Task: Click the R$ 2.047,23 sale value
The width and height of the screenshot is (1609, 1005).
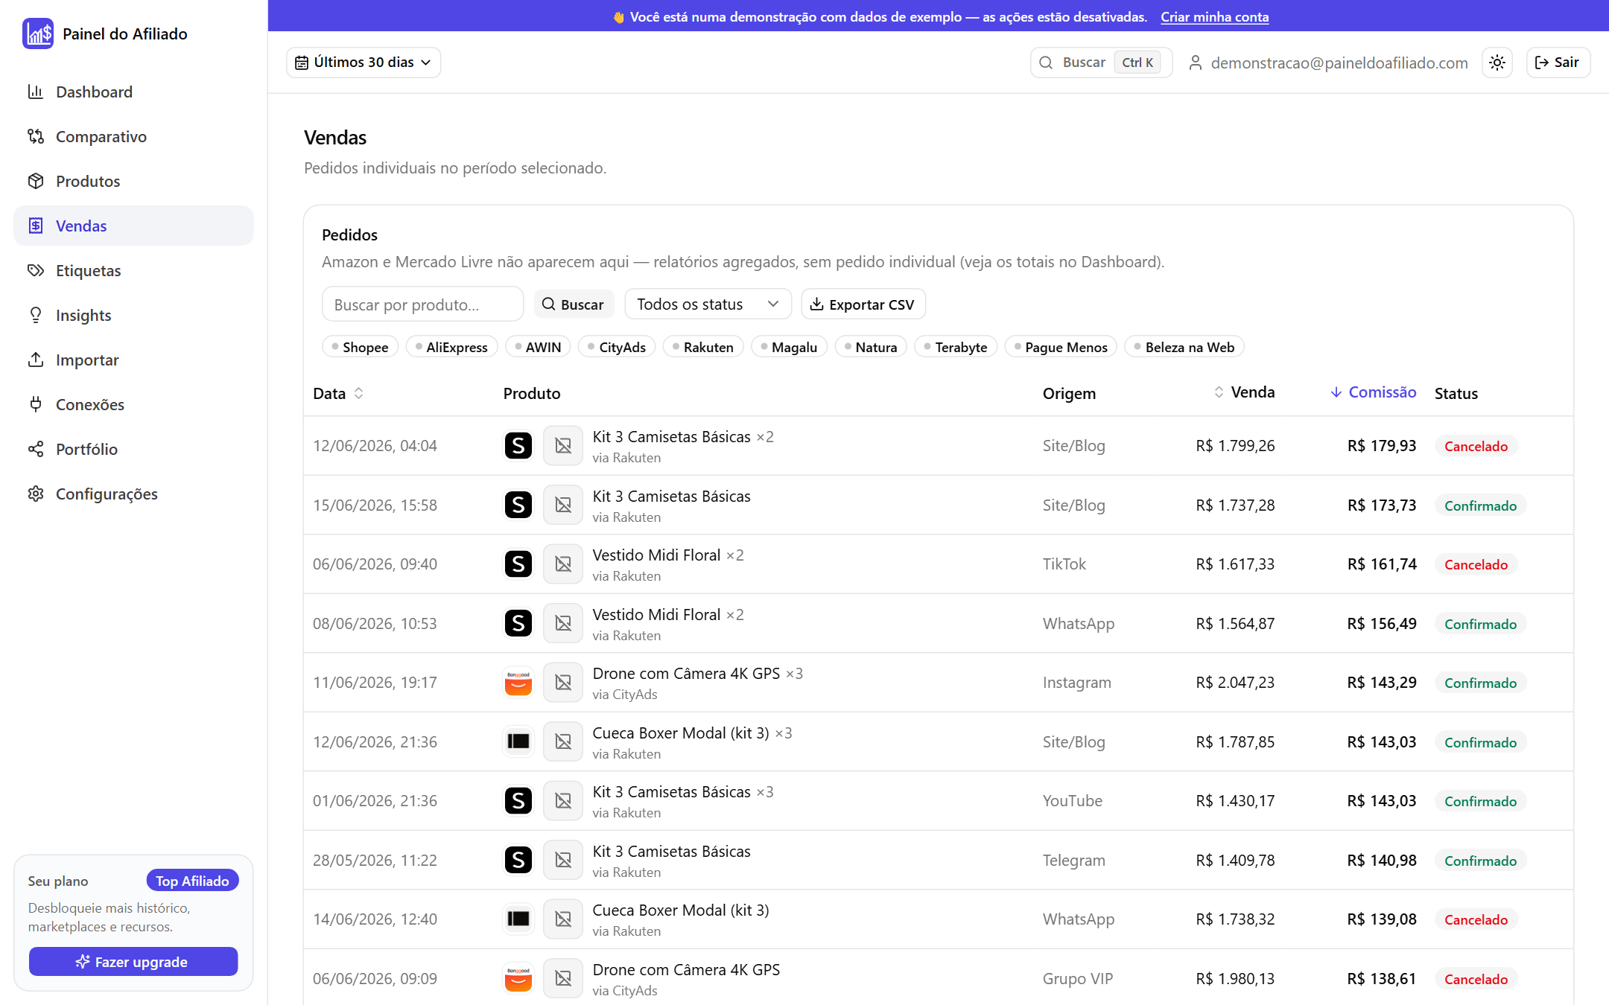Action: [x=1235, y=683]
